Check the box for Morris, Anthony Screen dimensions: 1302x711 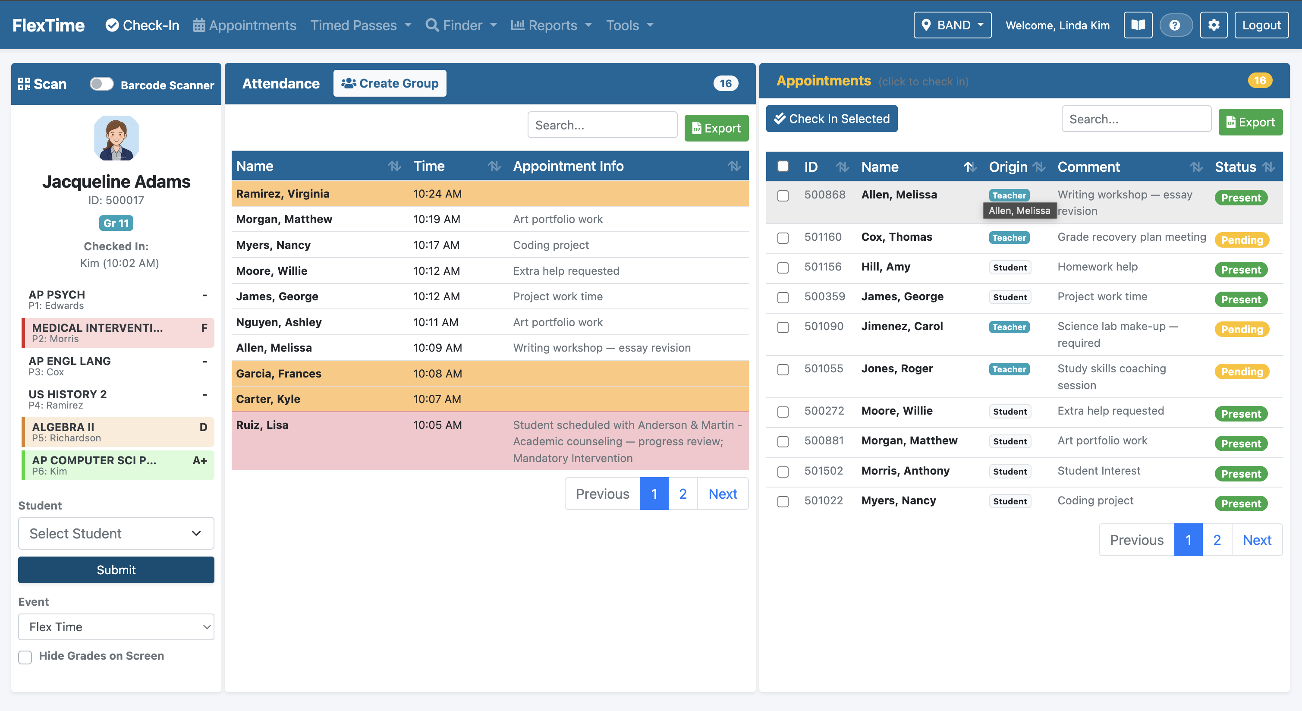point(783,472)
